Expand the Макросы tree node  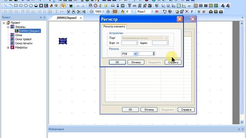point(8,48)
